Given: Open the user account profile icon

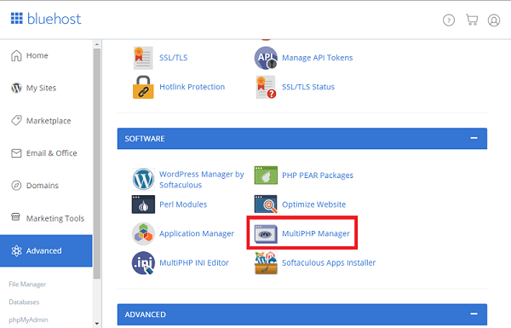Looking at the screenshot, I should click(x=494, y=20).
